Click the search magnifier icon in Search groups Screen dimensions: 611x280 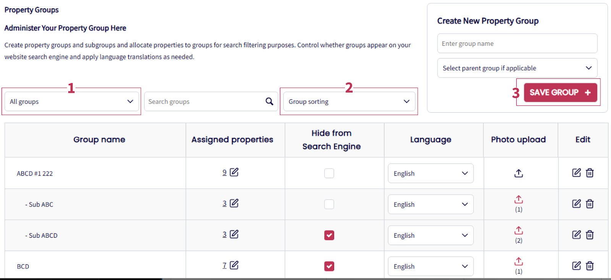point(269,101)
